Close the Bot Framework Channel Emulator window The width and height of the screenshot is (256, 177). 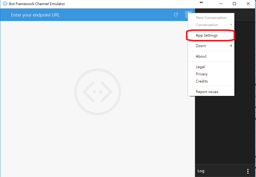248,4
